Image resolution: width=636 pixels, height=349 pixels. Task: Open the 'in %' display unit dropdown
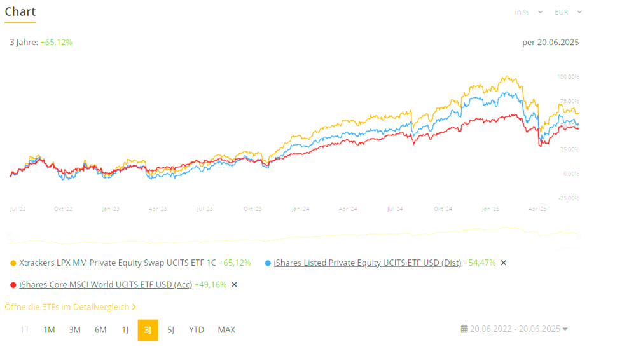pos(529,12)
